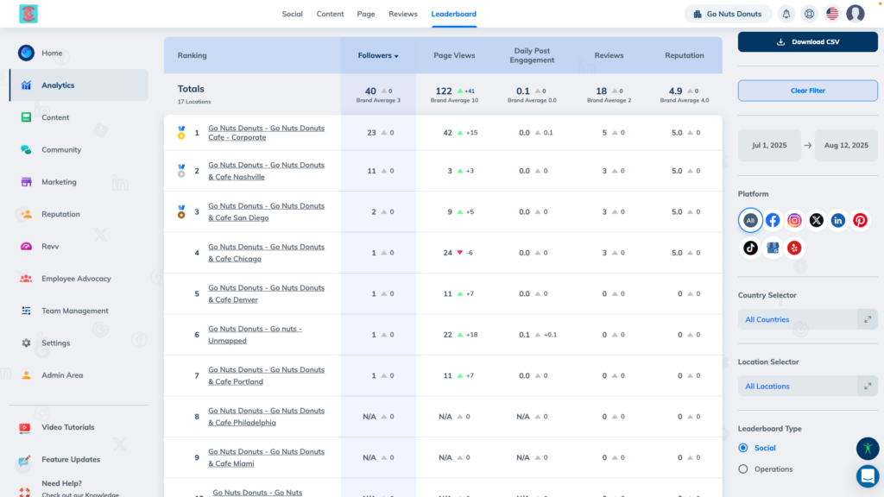The height and width of the screenshot is (497, 884).
Task: Click the Content sidebar icon
Action: (x=26, y=117)
